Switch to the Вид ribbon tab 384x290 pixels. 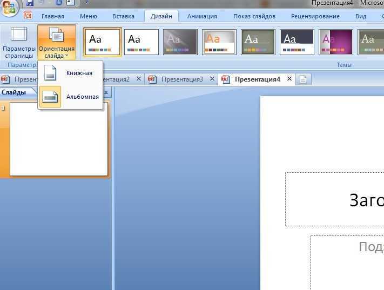(361, 16)
